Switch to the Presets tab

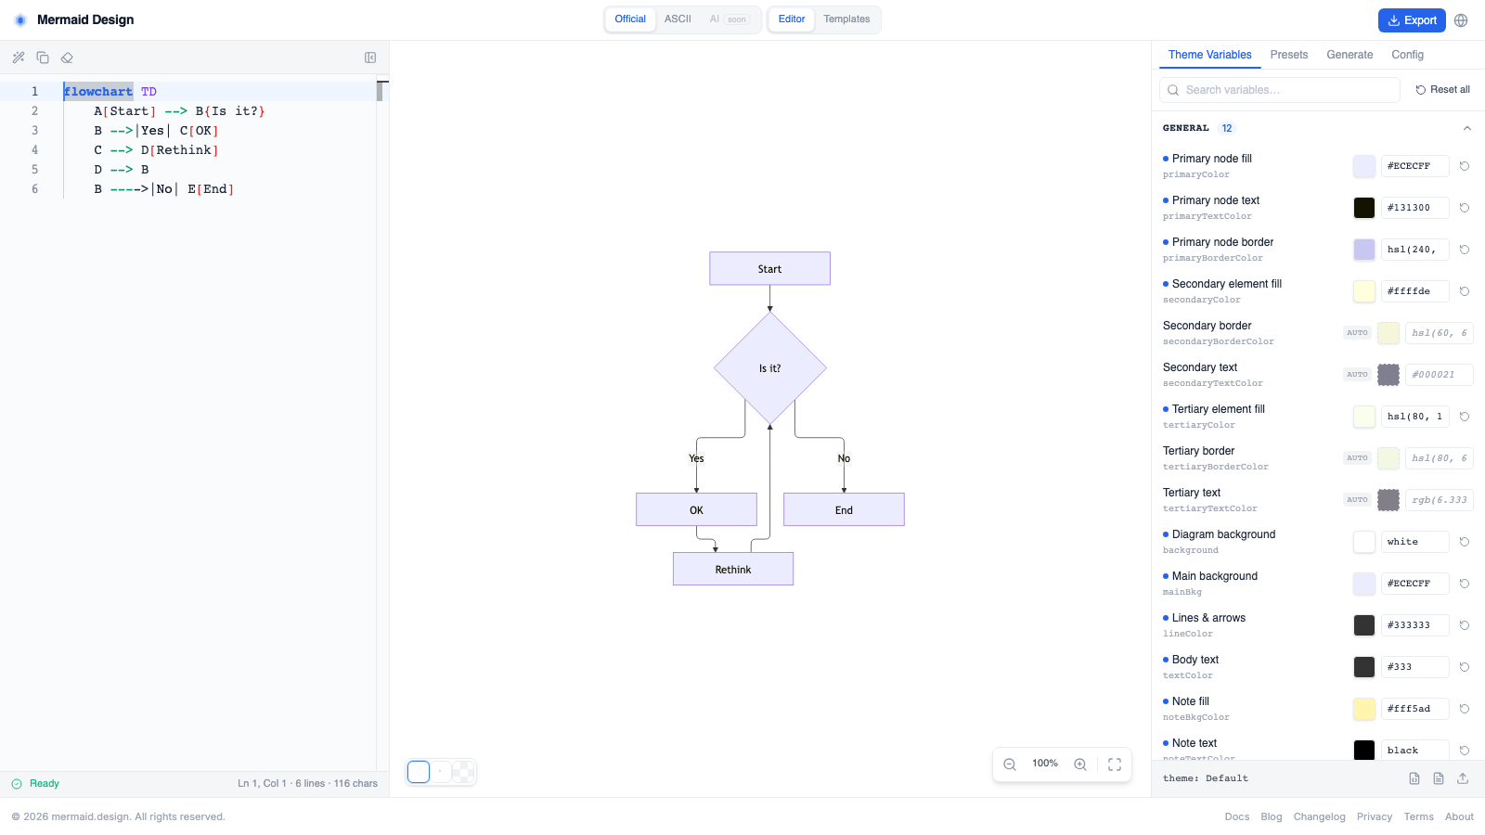coord(1289,55)
